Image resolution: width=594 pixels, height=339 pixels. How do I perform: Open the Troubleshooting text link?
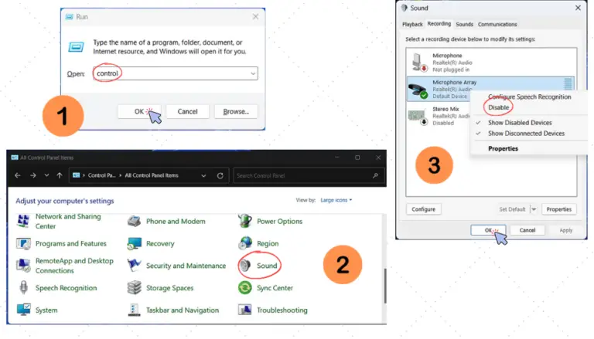(282, 310)
